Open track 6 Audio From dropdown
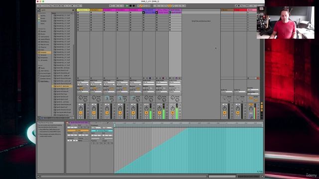 [x=149, y=83]
